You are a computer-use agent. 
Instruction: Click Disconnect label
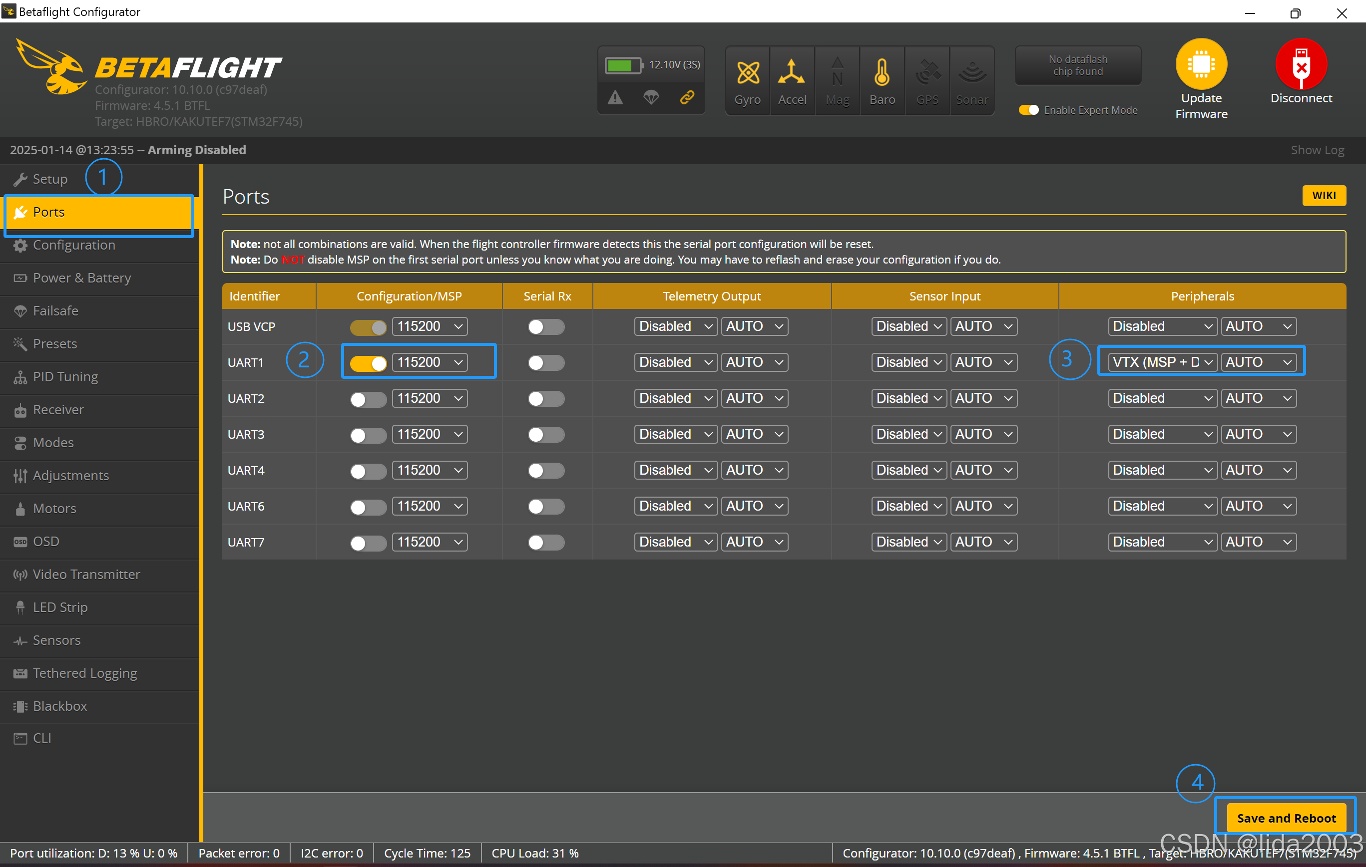(x=1301, y=99)
